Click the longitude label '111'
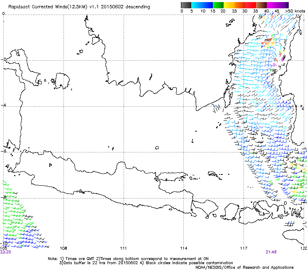 point(123,248)
